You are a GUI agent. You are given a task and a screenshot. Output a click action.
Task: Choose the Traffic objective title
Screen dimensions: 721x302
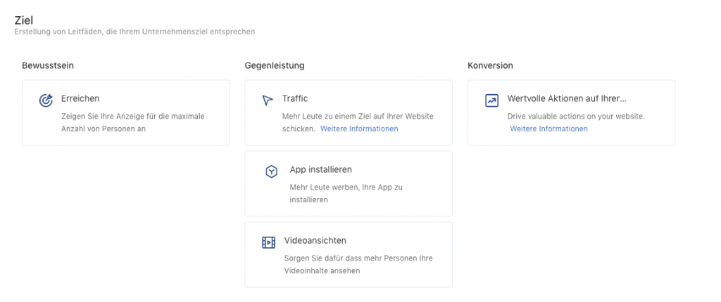[x=295, y=99]
